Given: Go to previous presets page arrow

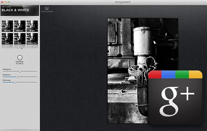Looking at the screenshot, I should click(18, 49).
